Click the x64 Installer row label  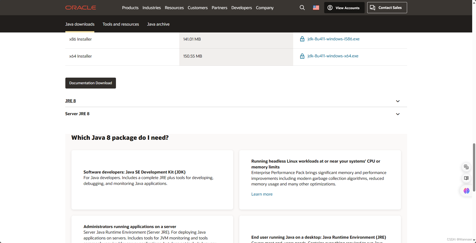pyautogui.click(x=80, y=56)
